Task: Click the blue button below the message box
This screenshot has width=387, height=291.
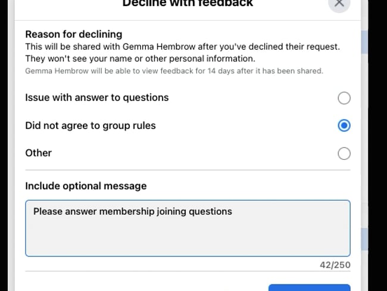Action: pyautogui.click(x=309, y=287)
